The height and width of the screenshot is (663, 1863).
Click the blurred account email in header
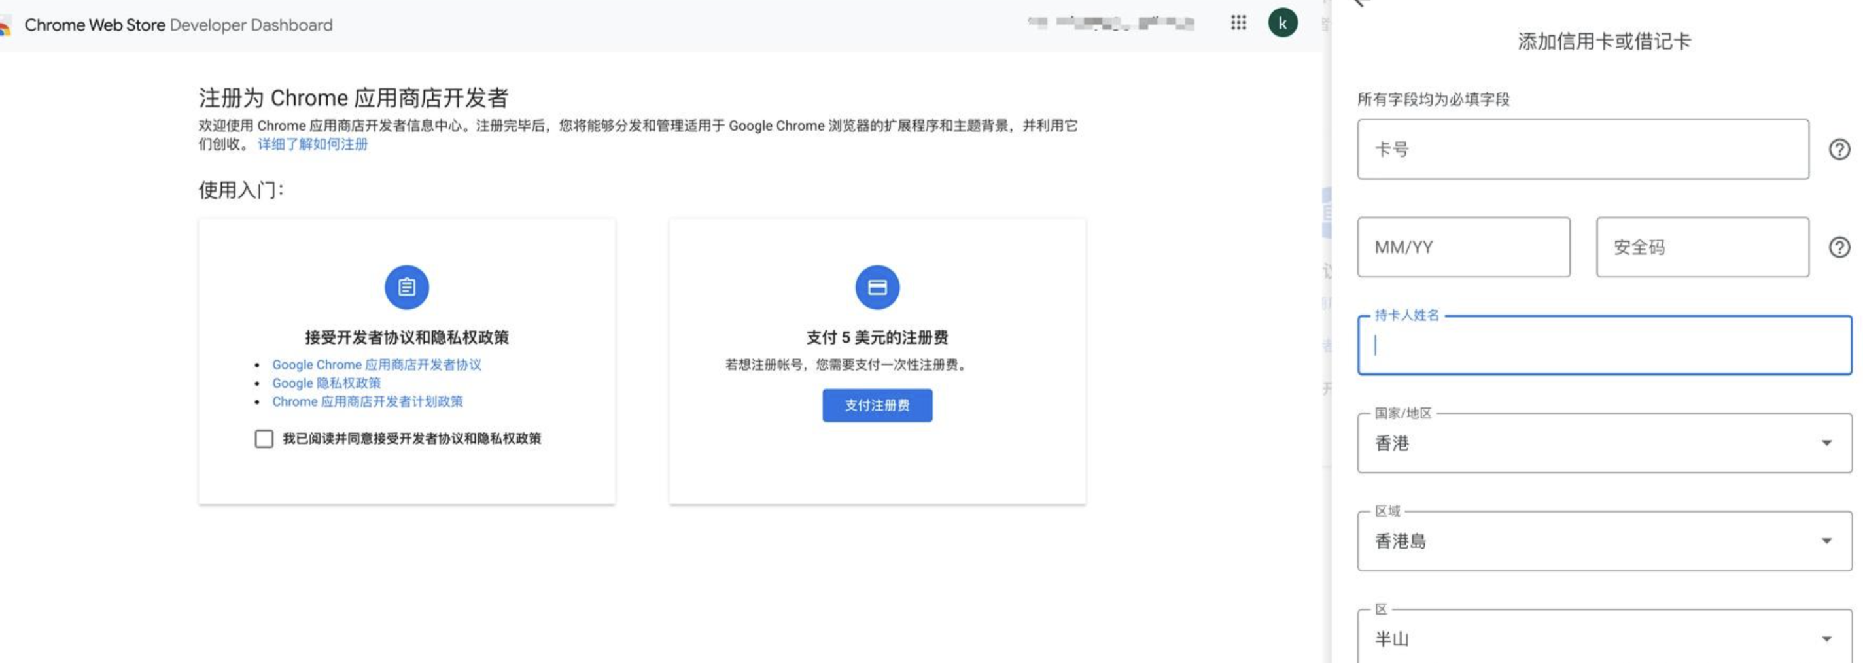pyautogui.click(x=1110, y=23)
